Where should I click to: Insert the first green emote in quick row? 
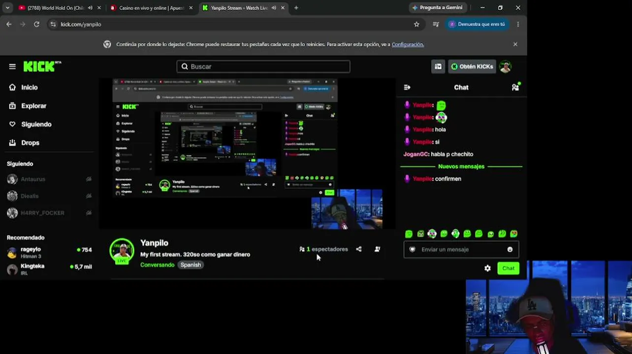(409, 234)
